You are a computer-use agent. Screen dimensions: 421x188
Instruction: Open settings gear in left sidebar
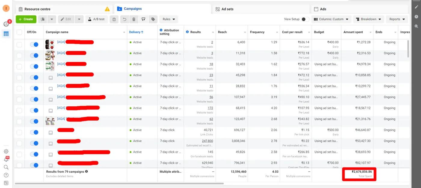pyautogui.click(x=6, y=151)
